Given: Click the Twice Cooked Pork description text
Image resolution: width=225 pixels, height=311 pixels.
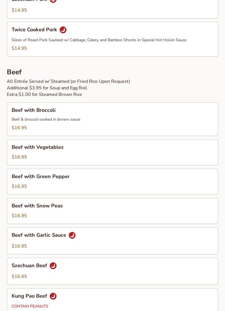Looking at the screenshot, I should click(99, 40).
